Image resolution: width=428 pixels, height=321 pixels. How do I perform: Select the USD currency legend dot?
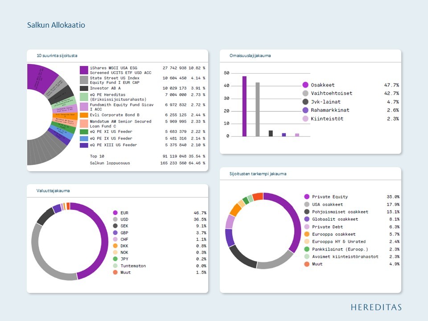(x=115, y=219)
